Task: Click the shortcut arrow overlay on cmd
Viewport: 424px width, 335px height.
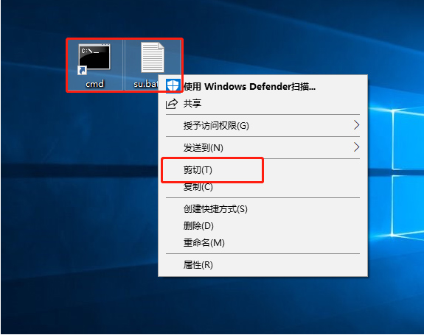Action: tap(82, 71)
